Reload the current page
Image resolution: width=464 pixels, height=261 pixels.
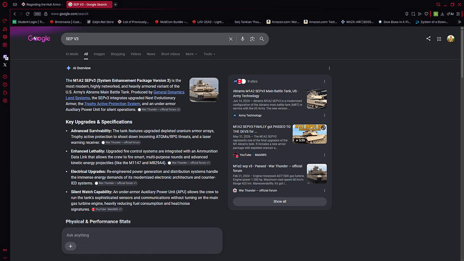click(27, 14)
